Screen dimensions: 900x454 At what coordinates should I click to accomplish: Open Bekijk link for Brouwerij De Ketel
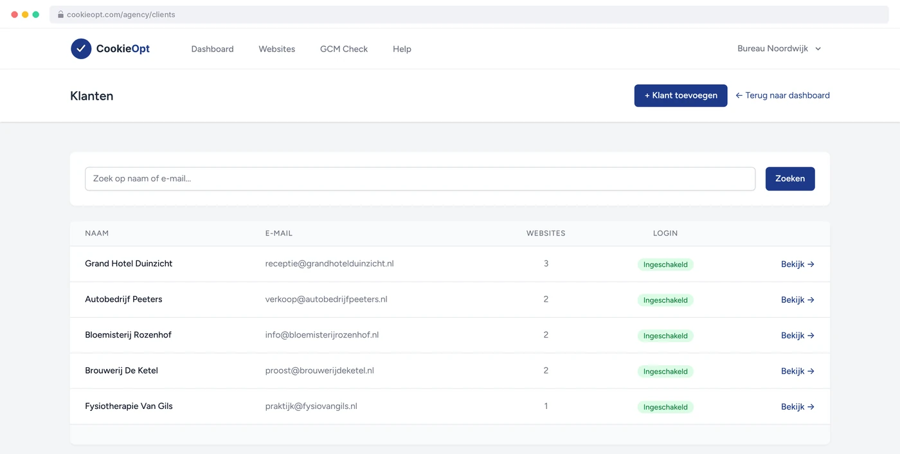[798, 371]
